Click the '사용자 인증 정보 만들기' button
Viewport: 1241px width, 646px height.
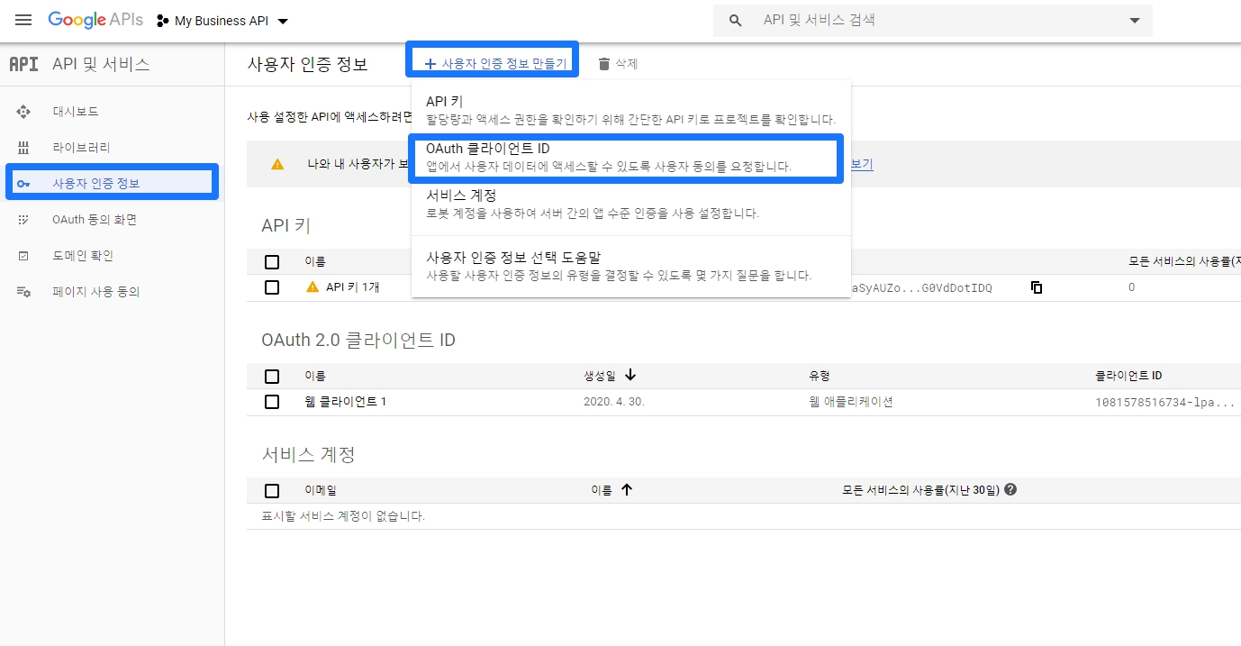coord(494,64)
